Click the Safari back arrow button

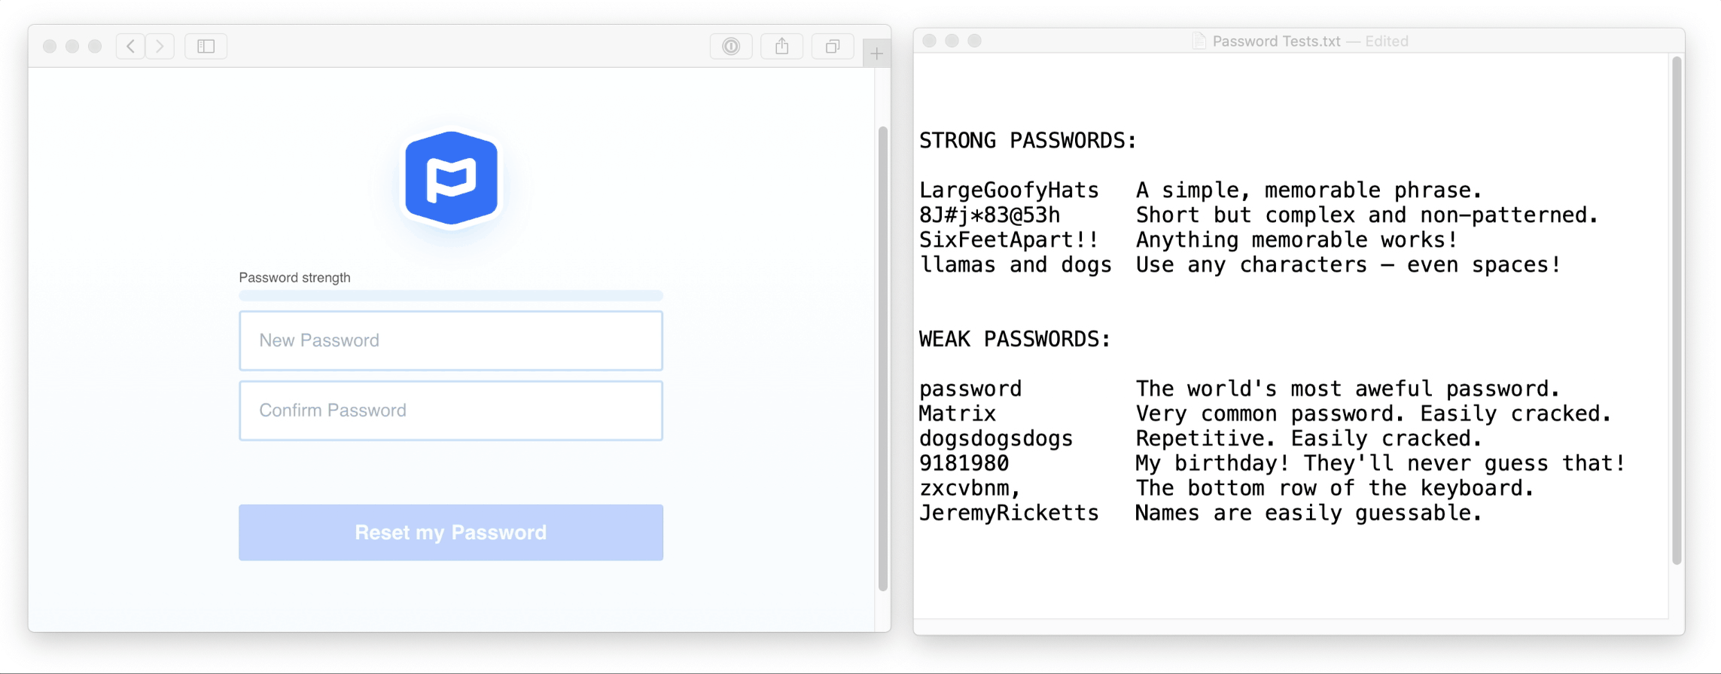130,47
